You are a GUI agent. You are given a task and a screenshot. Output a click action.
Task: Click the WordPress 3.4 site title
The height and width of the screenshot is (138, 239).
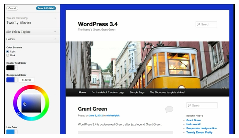pos(98,24)
